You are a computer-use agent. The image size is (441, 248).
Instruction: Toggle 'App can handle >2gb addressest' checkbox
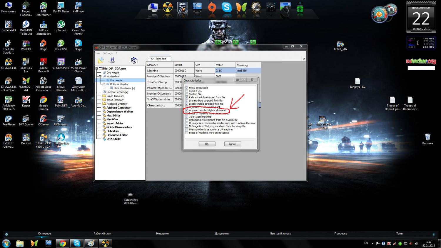pyautogui.click(x=187, y=110)
